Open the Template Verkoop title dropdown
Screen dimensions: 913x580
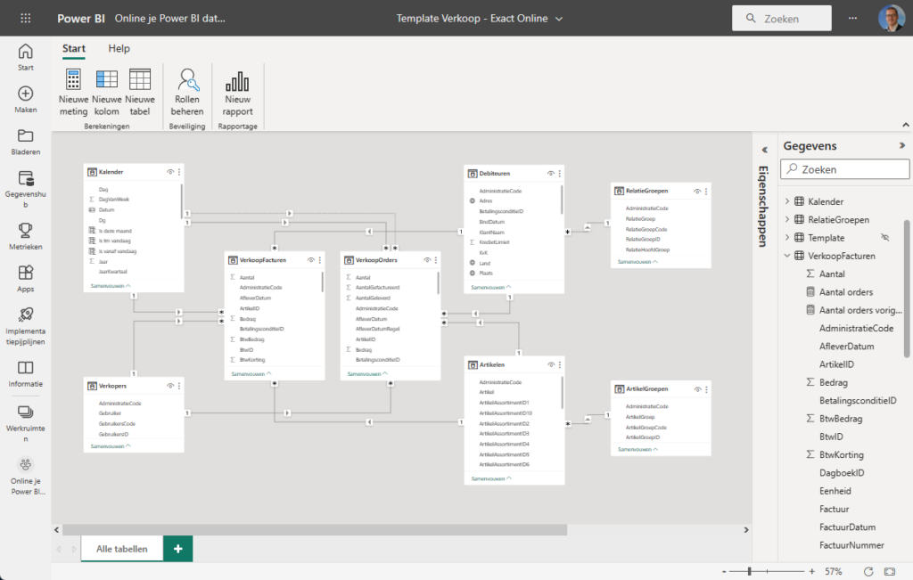coord(559,19)
